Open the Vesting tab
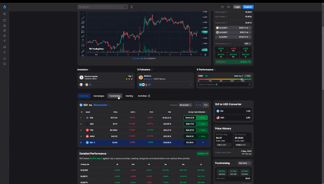324x184 pixels. 129,96
